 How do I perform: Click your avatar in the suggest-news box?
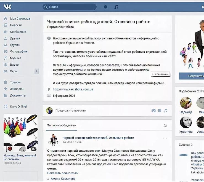[49, 111]
